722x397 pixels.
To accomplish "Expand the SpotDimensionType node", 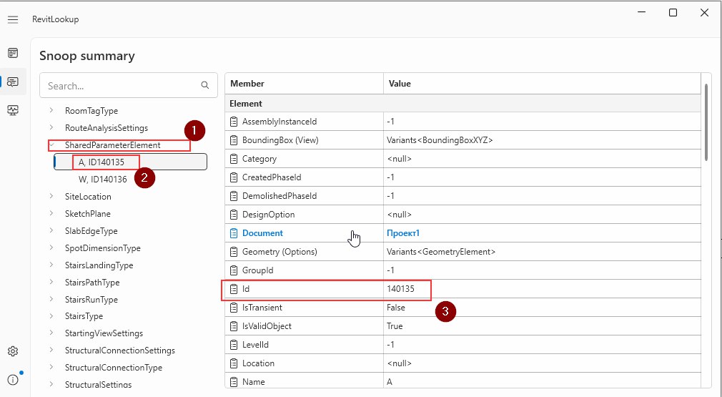I will click(51, 247).
